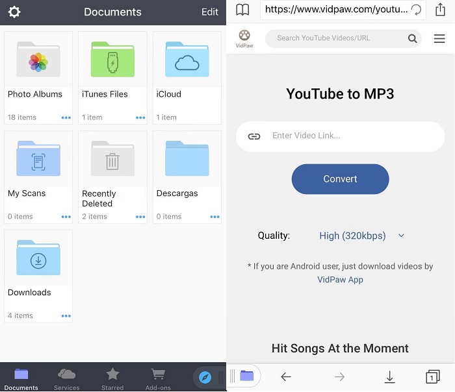The width and height of the screenshot is (455, 392).
Task: Open more options for iTunes Files
Action: (x=140, y=117)
